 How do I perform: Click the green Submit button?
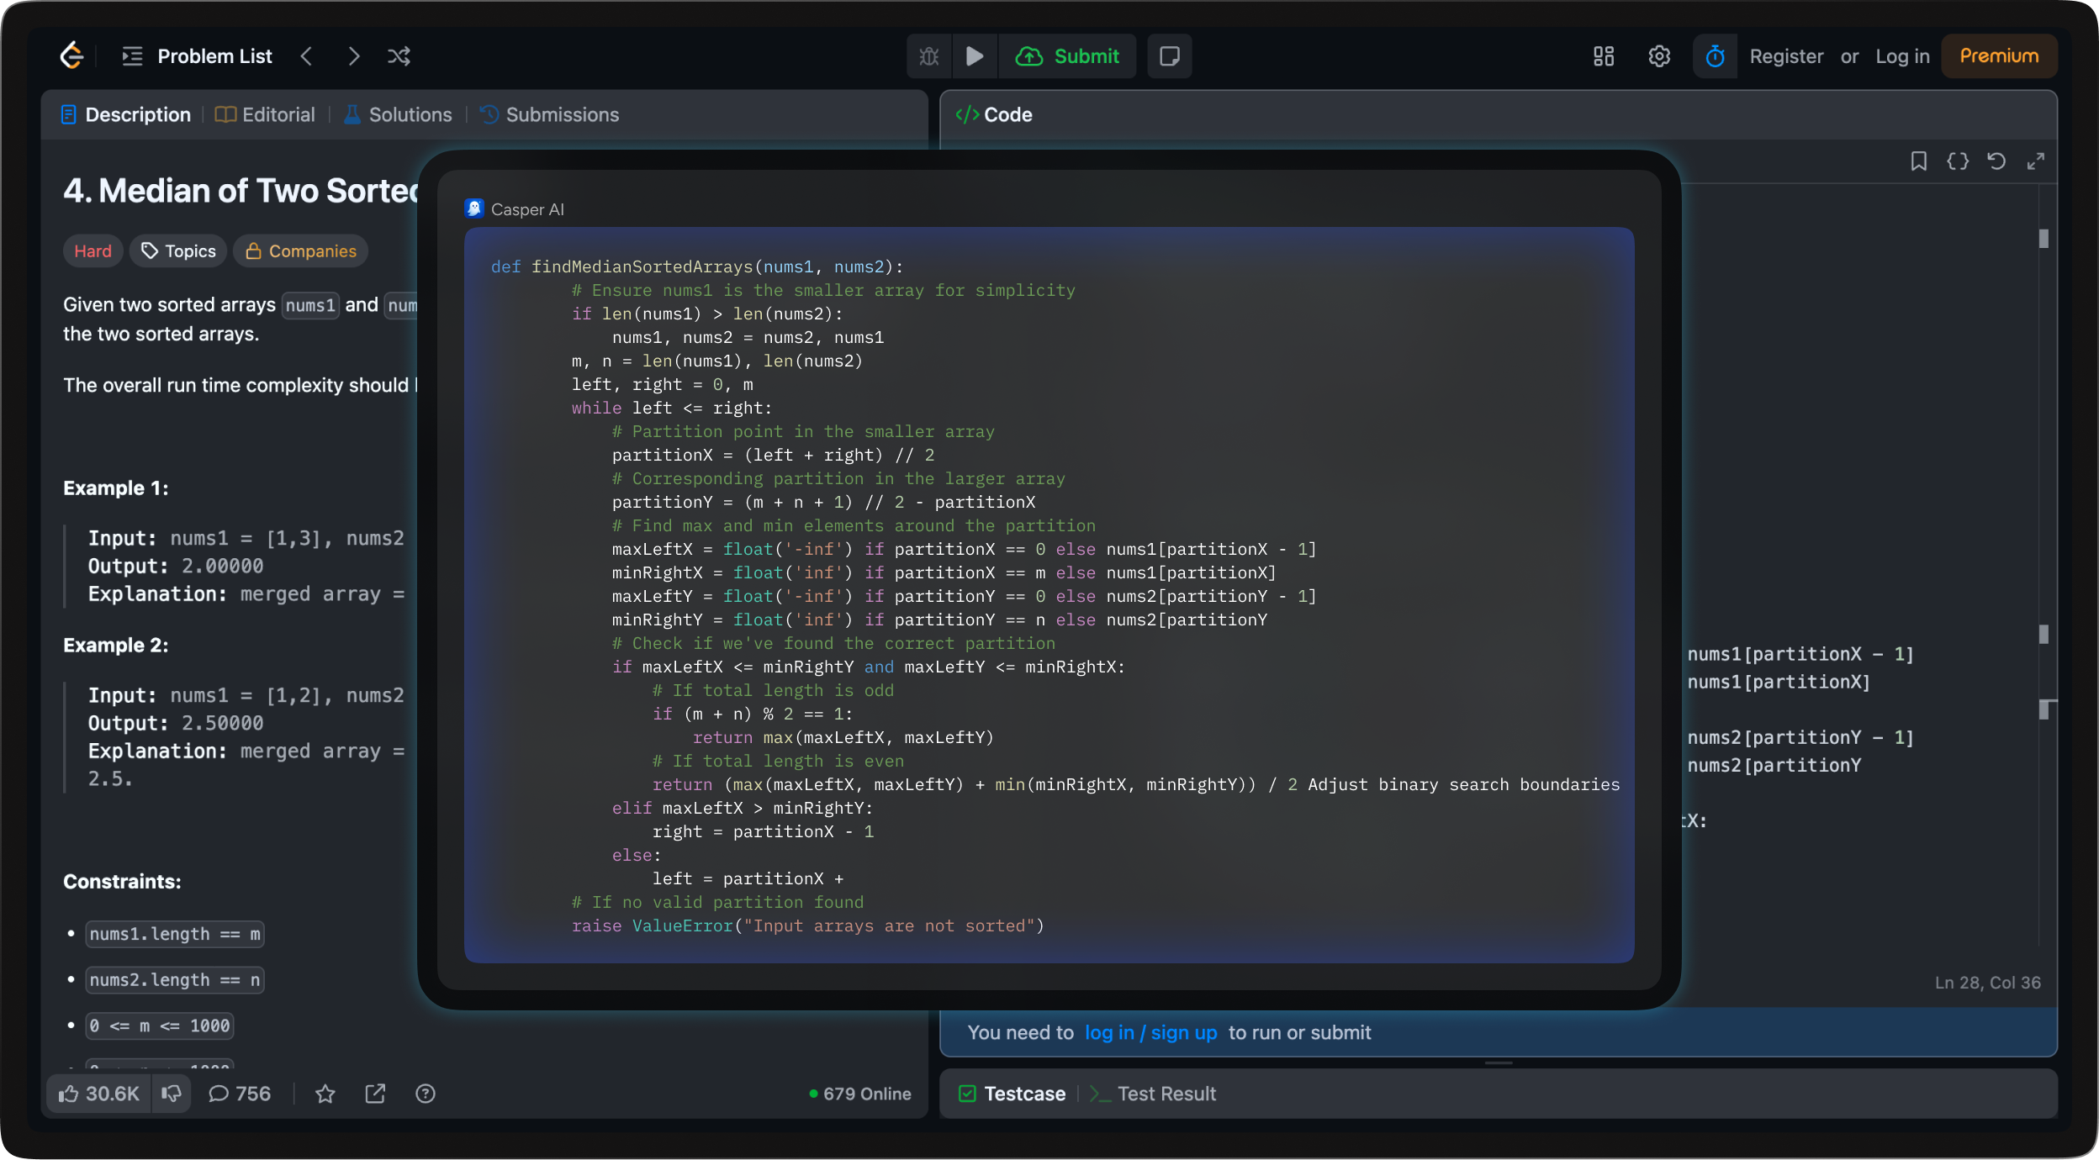coord(1067,56)
